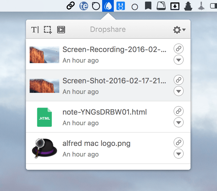Copy link for Screen-Recording-2016-02 upload
The height and width of the screenshot is (191, 217).
tap(179, 49)
